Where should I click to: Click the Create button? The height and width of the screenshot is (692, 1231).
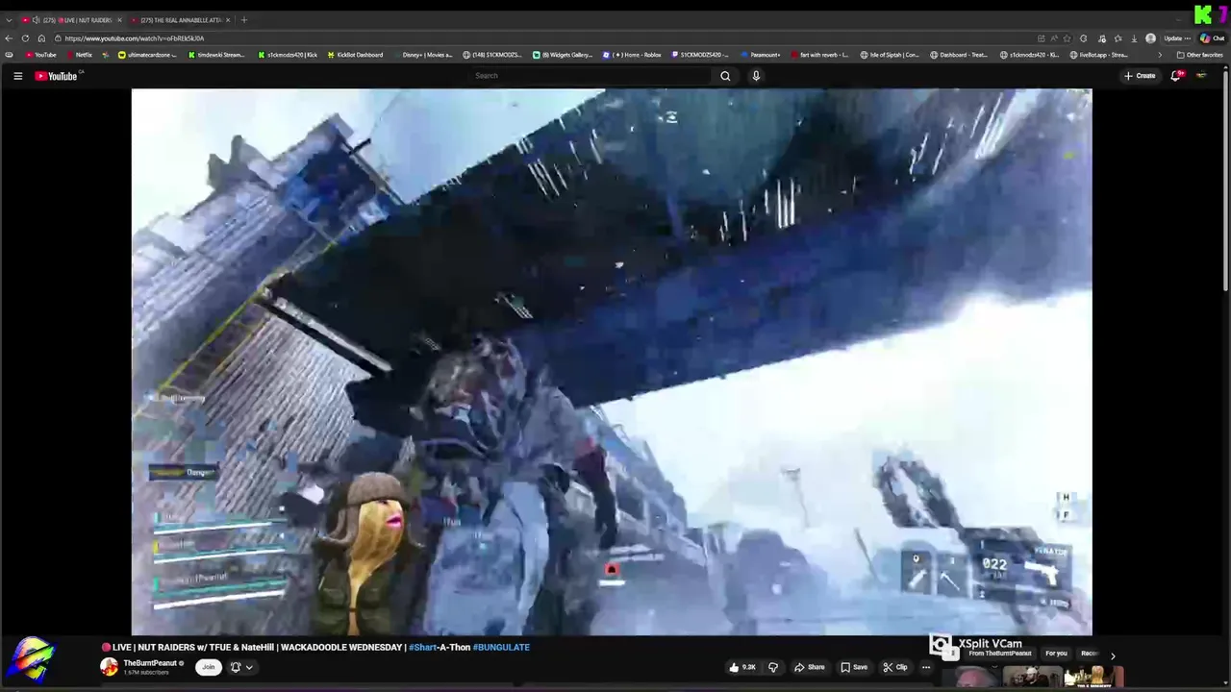pyautogui.click(x=1140, y=76)
